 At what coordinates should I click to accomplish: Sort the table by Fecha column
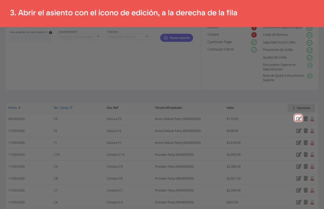[x=14, y=108]
